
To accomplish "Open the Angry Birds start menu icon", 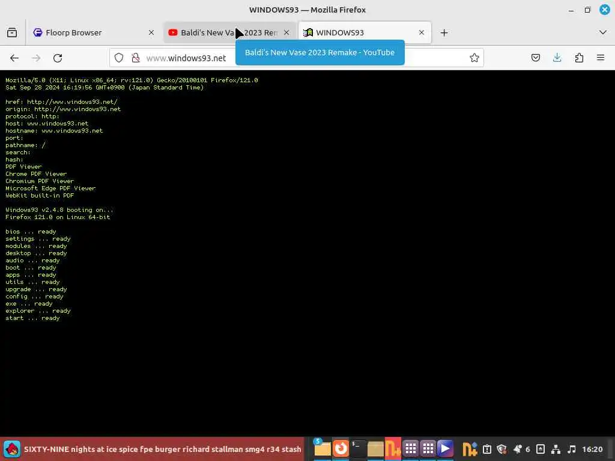I will click(12, 449).
